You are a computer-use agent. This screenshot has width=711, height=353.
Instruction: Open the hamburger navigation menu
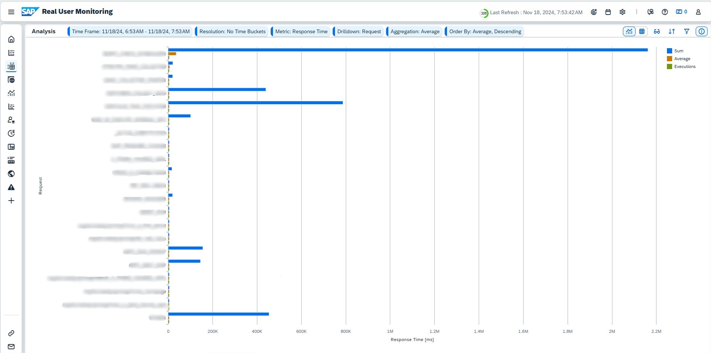11,12
